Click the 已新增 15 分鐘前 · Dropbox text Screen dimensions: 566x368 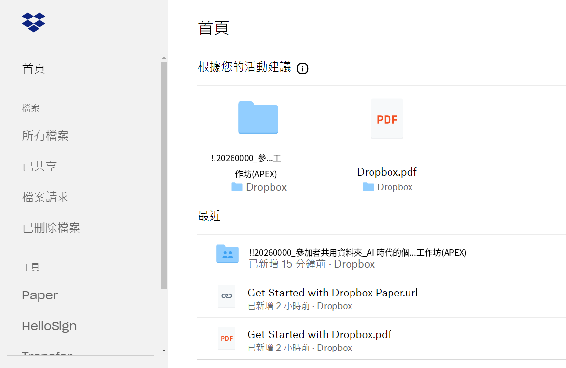click(x=312, y=264)
